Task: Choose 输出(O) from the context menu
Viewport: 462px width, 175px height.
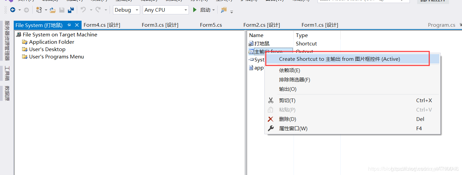Action: tap(352, 89)
